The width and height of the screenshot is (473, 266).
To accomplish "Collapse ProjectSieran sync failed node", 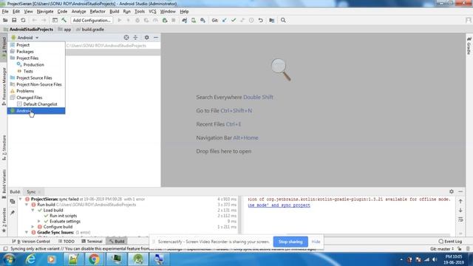I will pos(21,199).
